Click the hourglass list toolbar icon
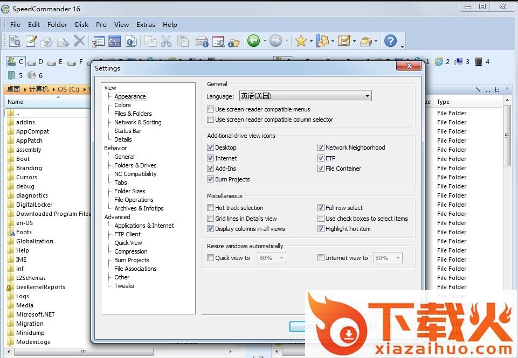The image size is (518, 358). (x=98, y=41)
